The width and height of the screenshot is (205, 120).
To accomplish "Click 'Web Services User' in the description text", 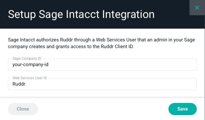I will tap(116, 40).
